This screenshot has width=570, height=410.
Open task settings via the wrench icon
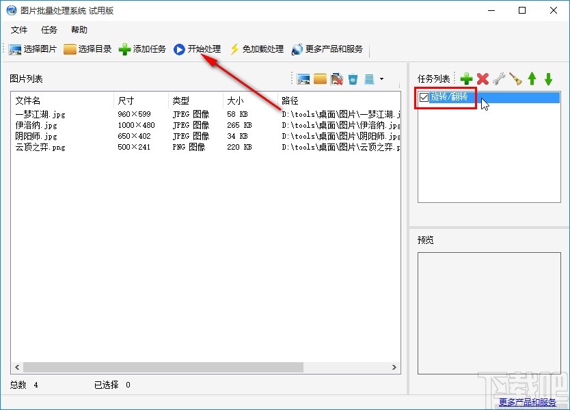tap(499, 79)
